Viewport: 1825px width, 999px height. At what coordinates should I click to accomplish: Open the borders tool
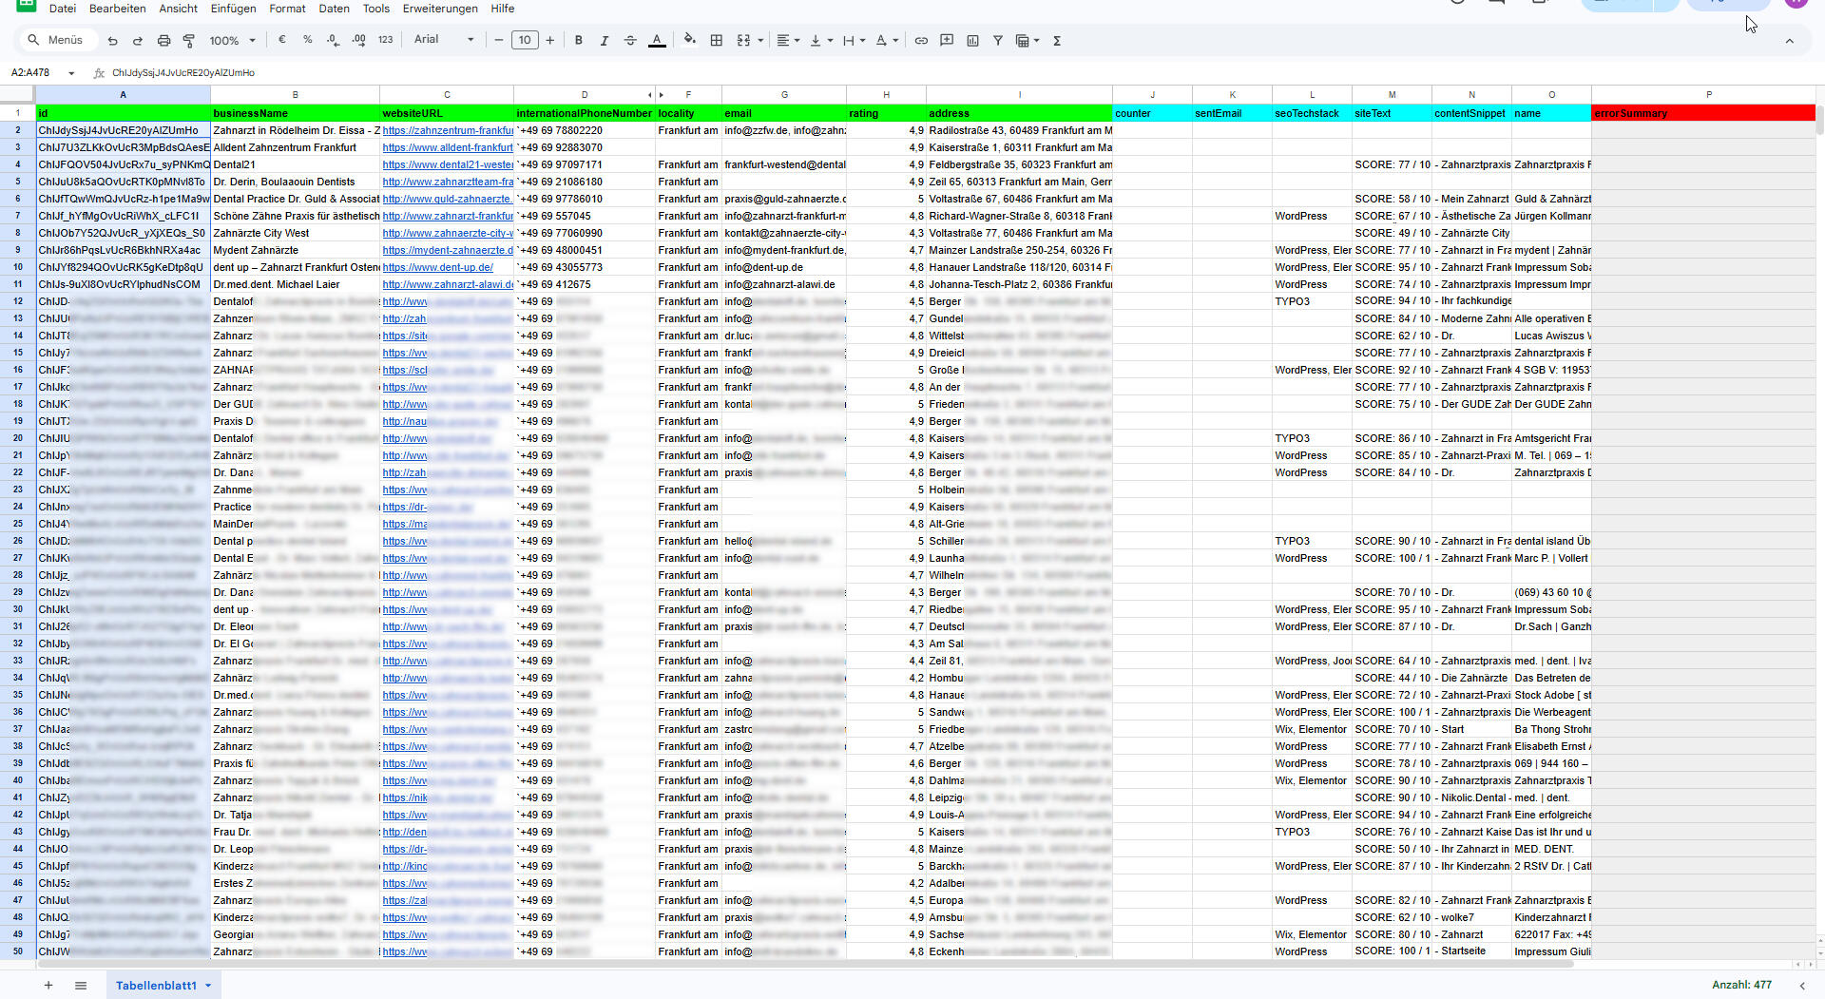717,41
